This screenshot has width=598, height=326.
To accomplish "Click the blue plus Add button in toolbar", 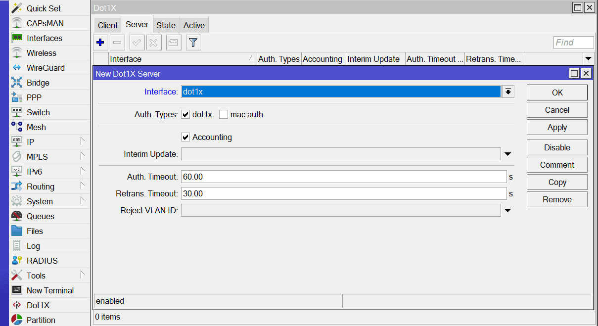I will (100, 43).
